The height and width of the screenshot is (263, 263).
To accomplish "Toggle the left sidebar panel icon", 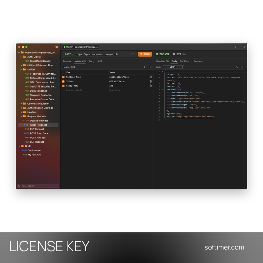I will [x=237, y=47].
